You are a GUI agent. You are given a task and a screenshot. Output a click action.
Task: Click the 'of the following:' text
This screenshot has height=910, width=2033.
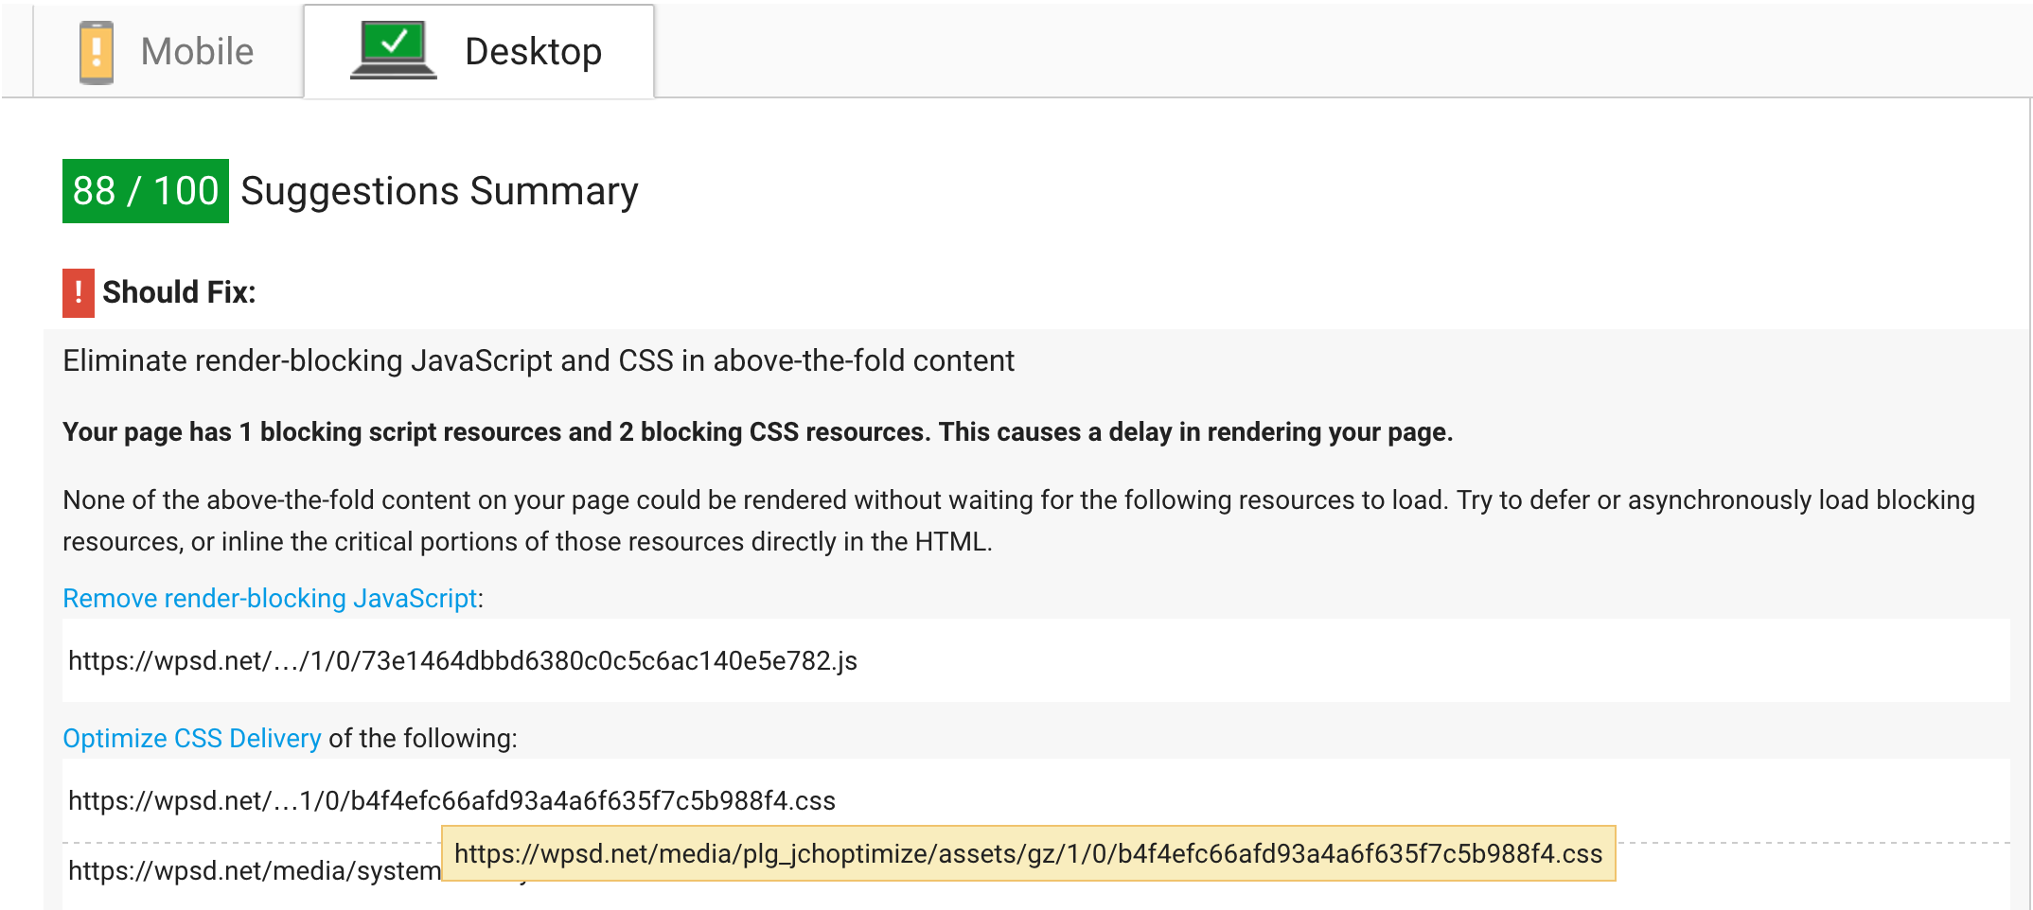click(423, 739)
